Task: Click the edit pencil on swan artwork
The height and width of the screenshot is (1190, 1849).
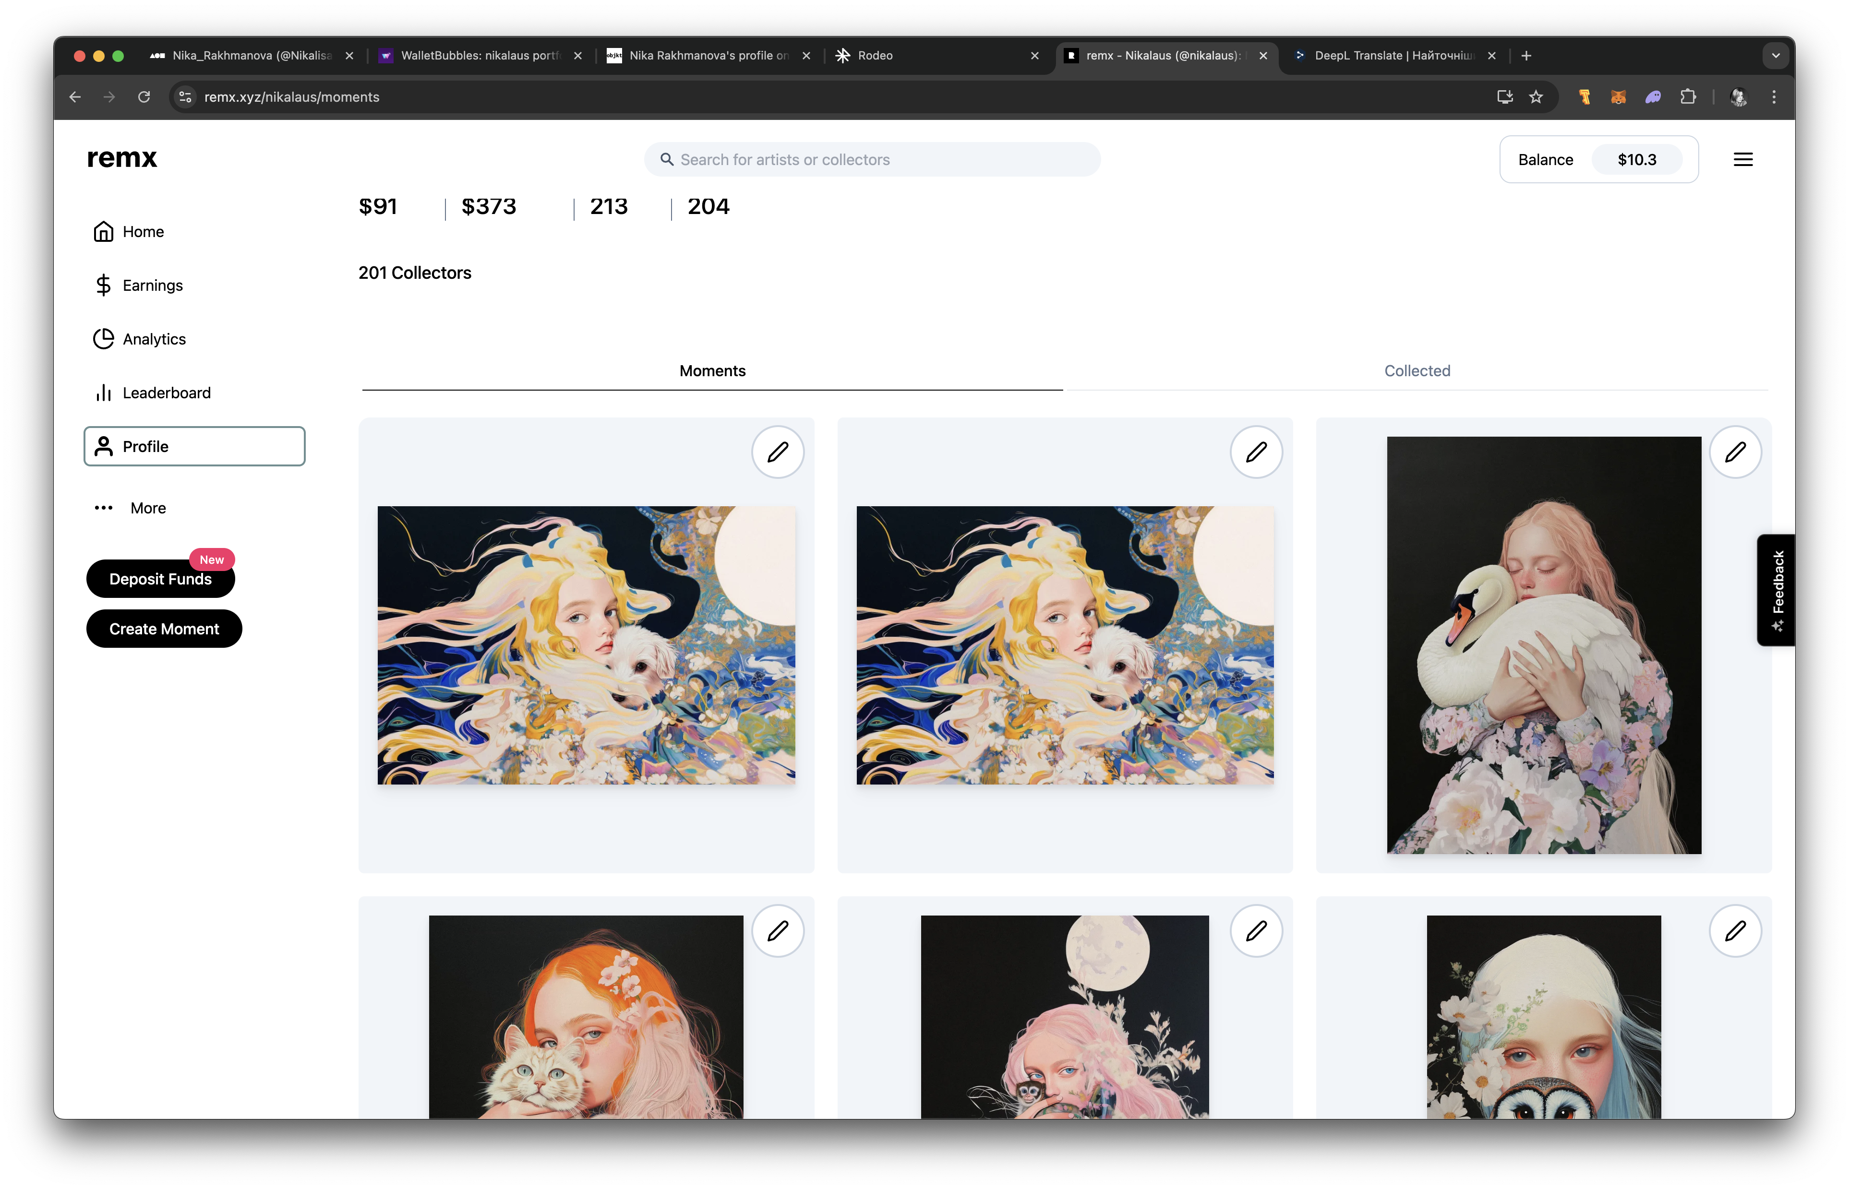Action: point(1735,452)
